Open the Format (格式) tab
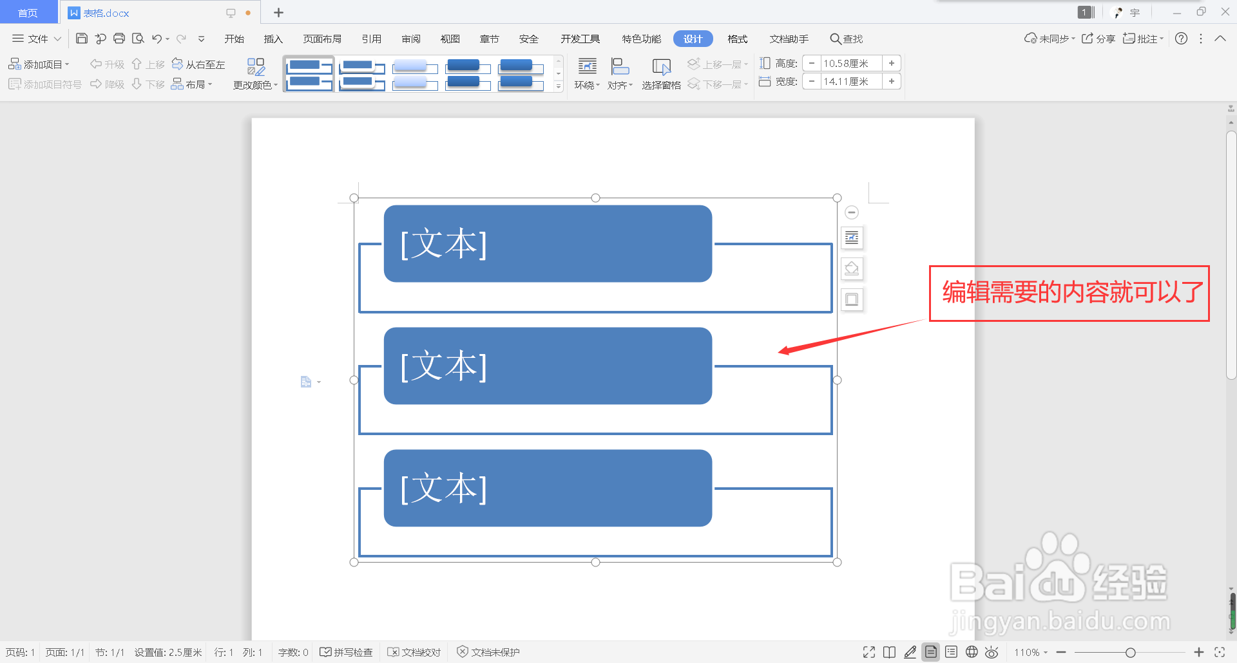This screenshot has width=1237, height=663. [x=737, y=39]
